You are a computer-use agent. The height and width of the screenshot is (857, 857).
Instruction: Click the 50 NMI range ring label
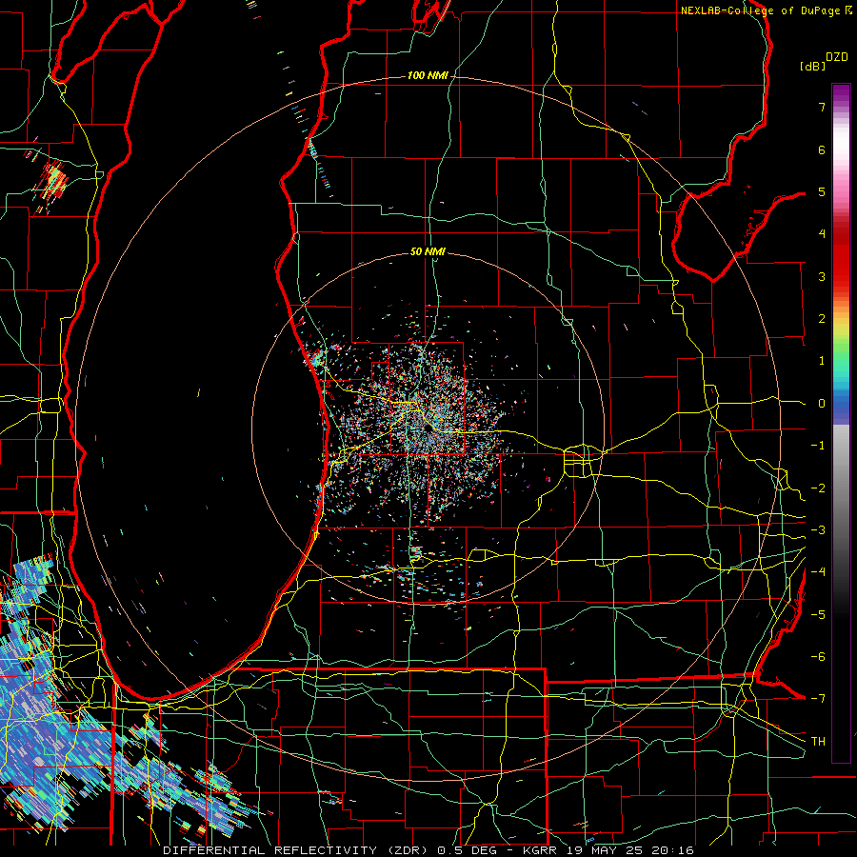pos(428,251)
